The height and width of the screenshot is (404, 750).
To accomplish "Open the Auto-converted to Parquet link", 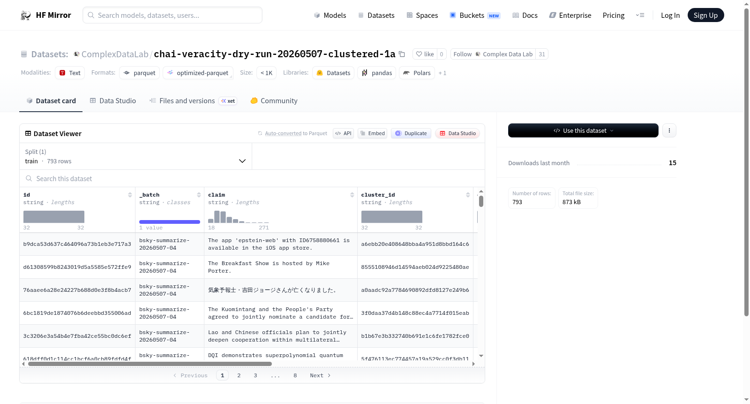I will click(283, 133).
